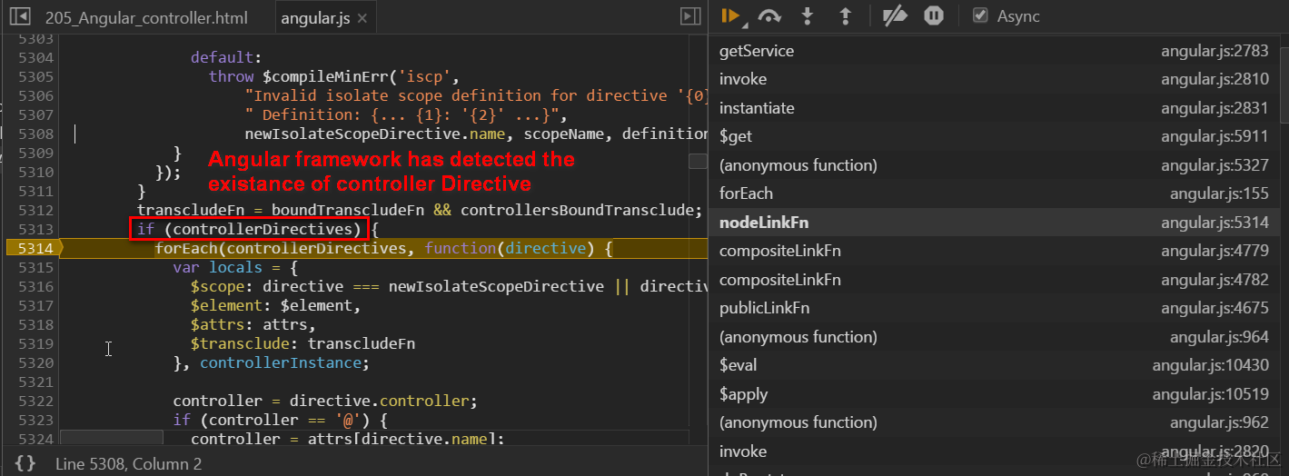Open angular.js:155 source link
1289x476 pixels.
tap(1219, 193)
